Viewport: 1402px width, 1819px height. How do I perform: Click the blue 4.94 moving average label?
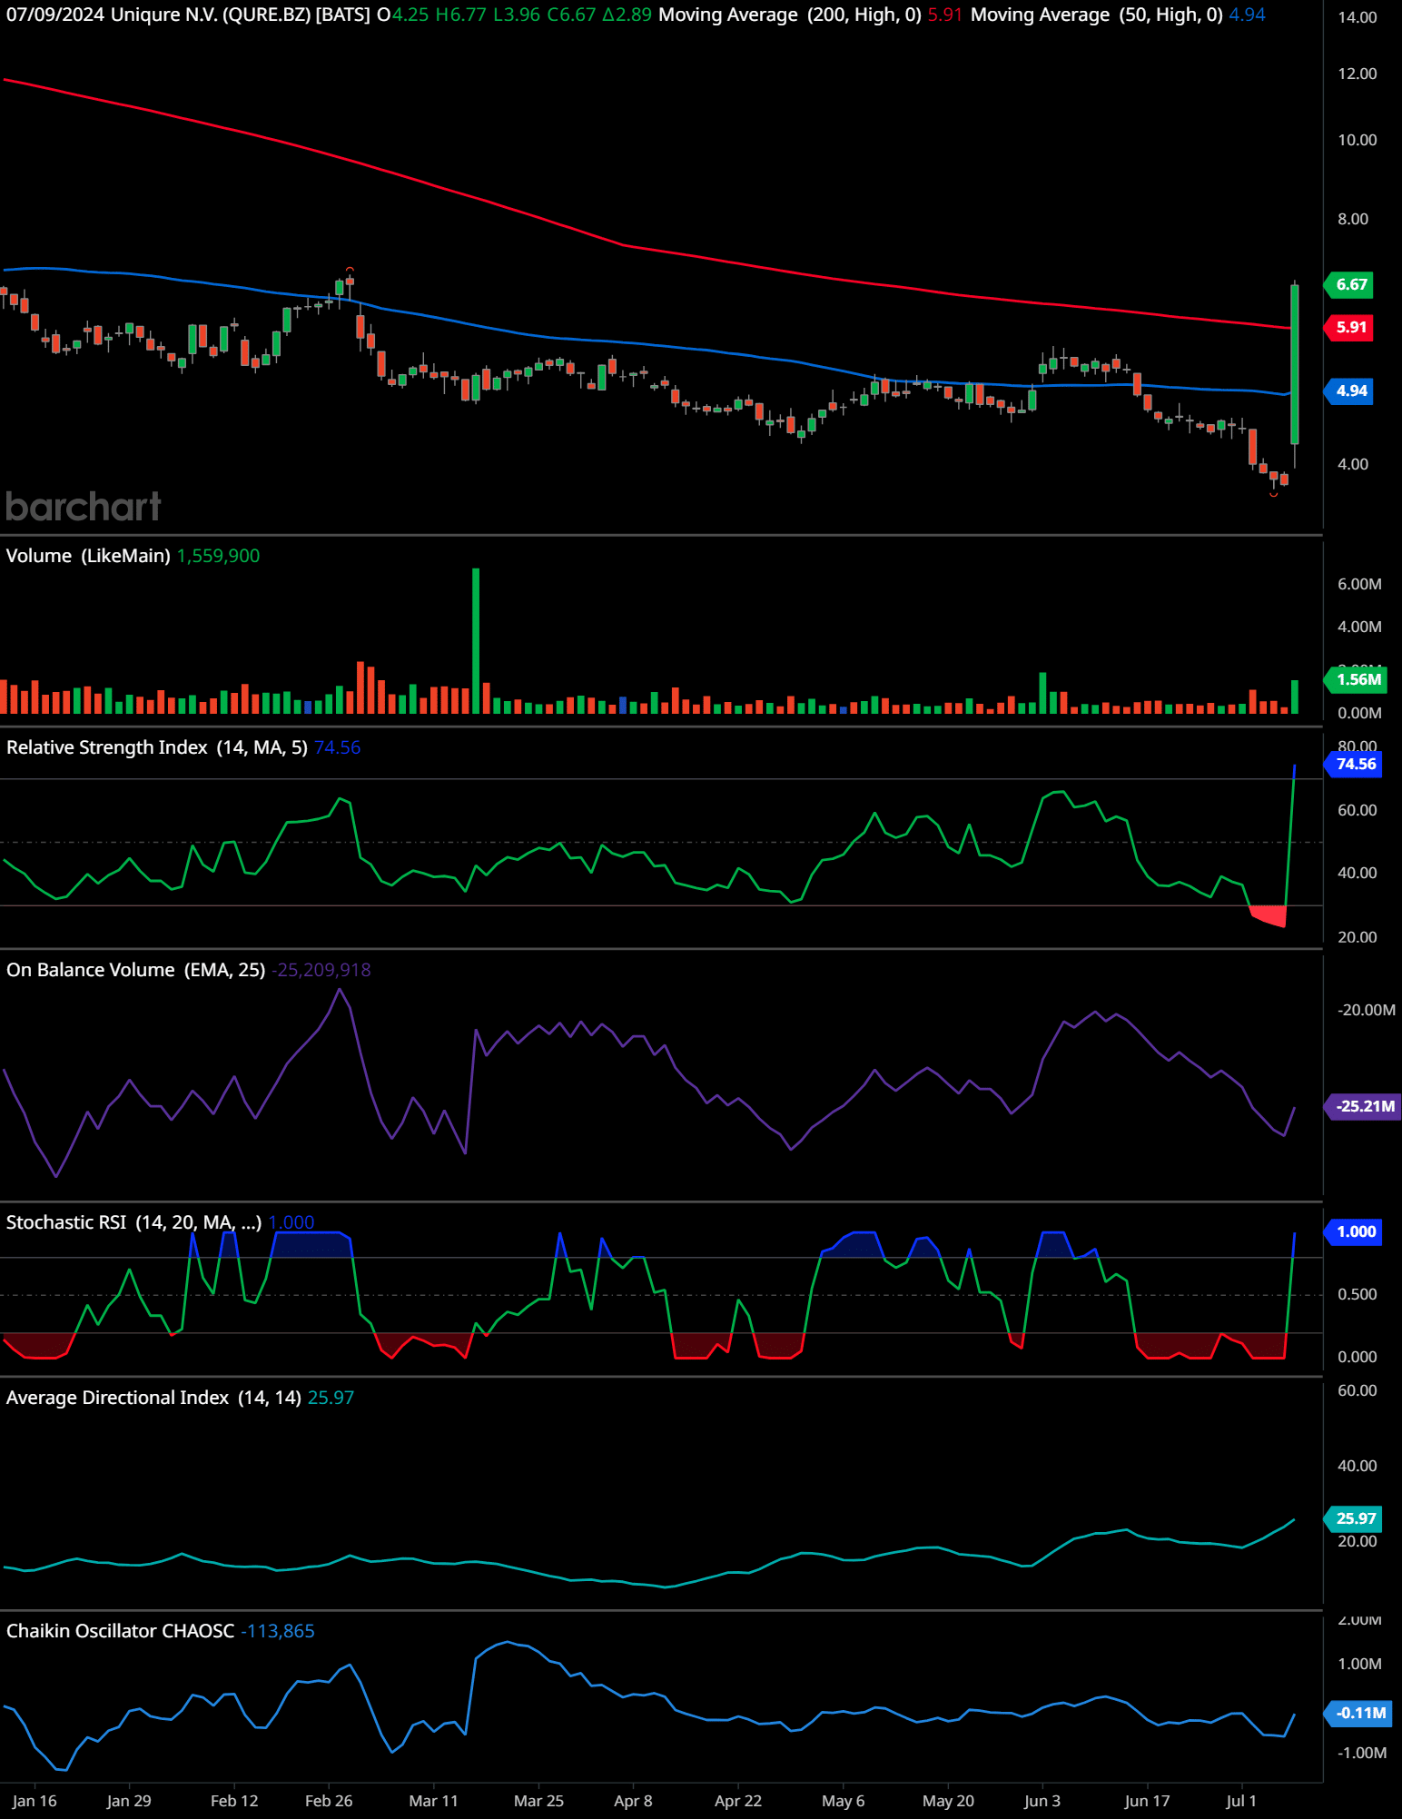(x=1350, y=390)
